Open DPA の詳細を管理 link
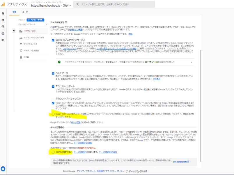Screen dimensions: 234x175 click(180, 162)
